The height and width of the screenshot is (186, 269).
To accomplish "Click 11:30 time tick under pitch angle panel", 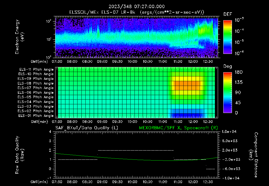I will pyautogui.click(x=178, y=122).
